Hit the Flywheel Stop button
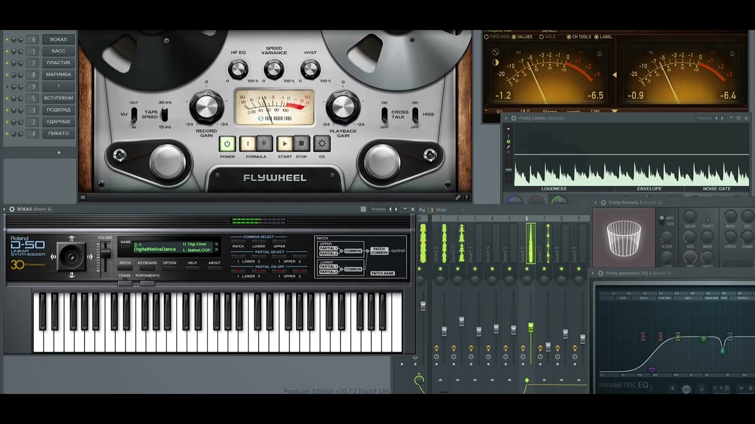This screenshot has height=424, width=755. [301, 143]
